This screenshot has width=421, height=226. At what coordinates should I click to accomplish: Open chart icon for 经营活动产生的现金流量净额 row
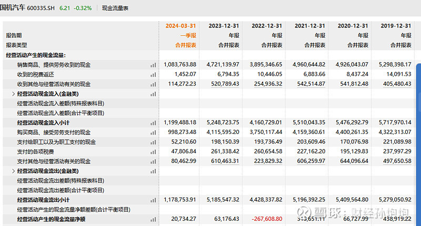pos(153,220)
